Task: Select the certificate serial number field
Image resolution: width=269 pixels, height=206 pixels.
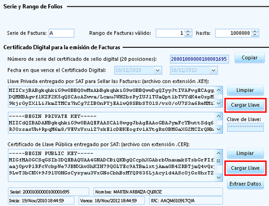Action: pos(199,59)
